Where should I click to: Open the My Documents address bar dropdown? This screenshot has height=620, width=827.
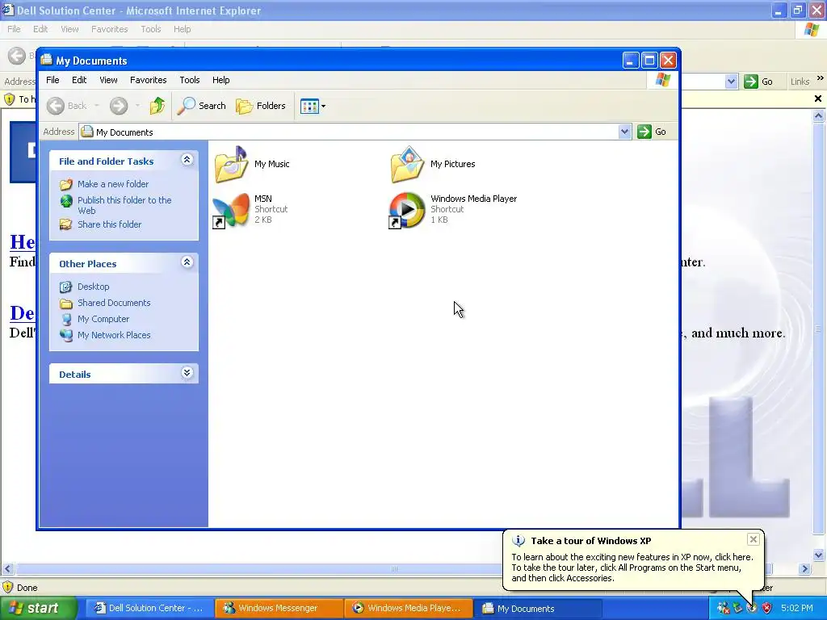[x=624, y=132]
